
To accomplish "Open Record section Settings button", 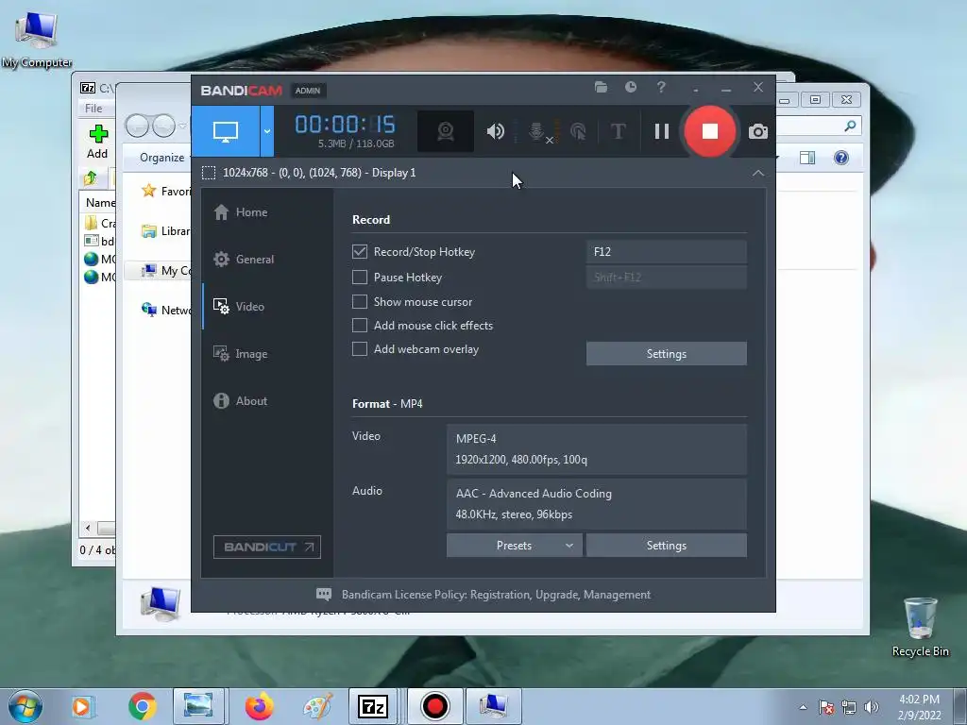I will (666, 354).
